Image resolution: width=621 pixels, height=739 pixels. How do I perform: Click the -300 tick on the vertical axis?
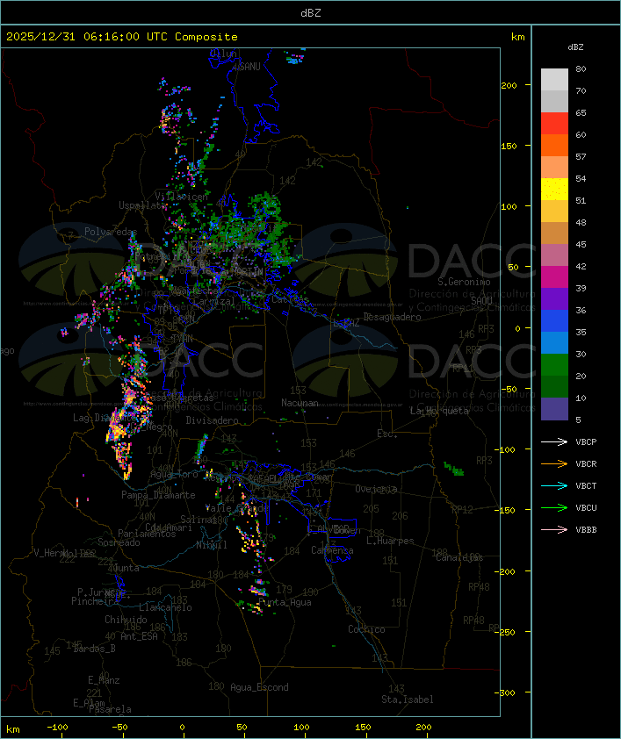(x=507, y=692)
